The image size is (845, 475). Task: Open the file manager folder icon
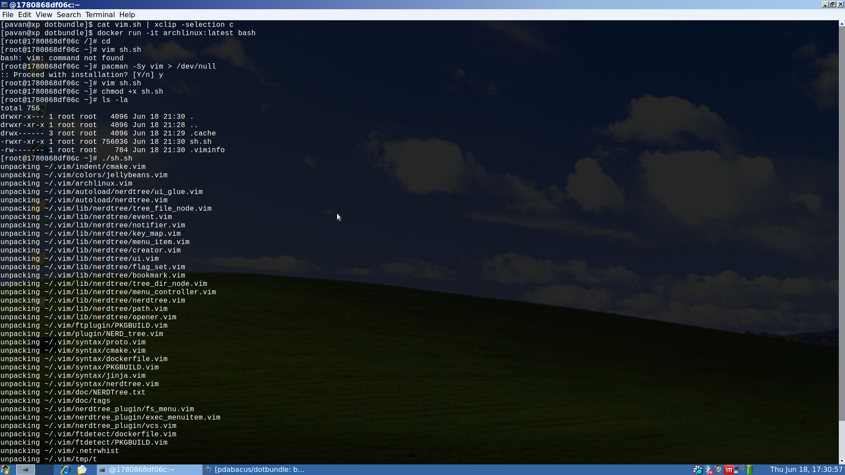(x=82, y=470)
